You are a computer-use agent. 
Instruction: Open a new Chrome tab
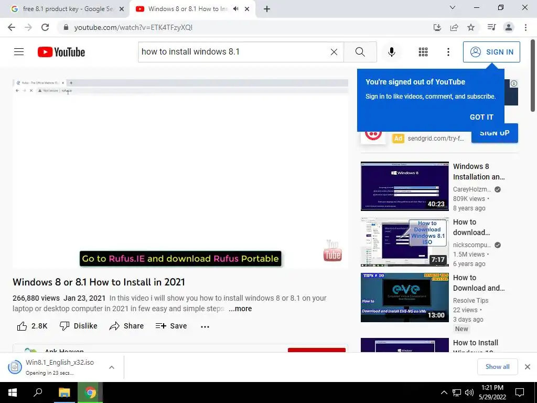pyautogui.click(x=267, y=9)
